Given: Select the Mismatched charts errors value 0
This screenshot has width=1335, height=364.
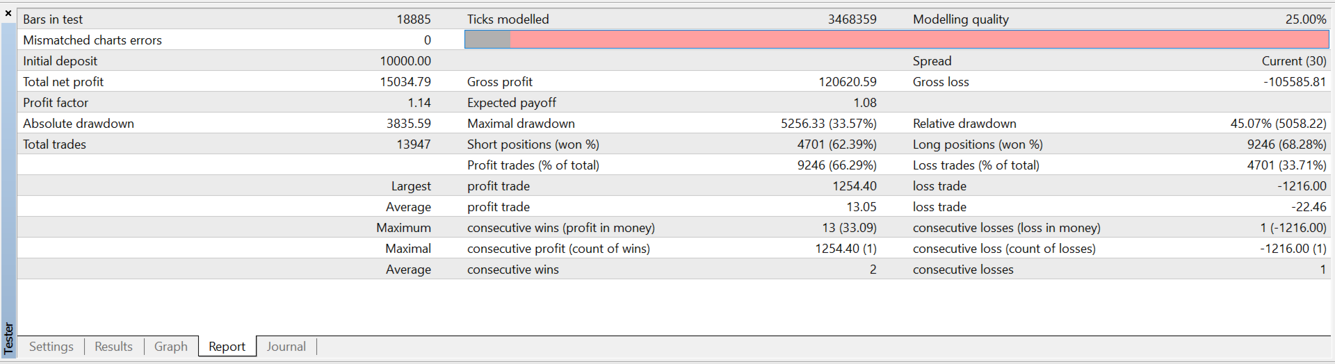Looking at the screenshot, I should (x=428, y=40).
